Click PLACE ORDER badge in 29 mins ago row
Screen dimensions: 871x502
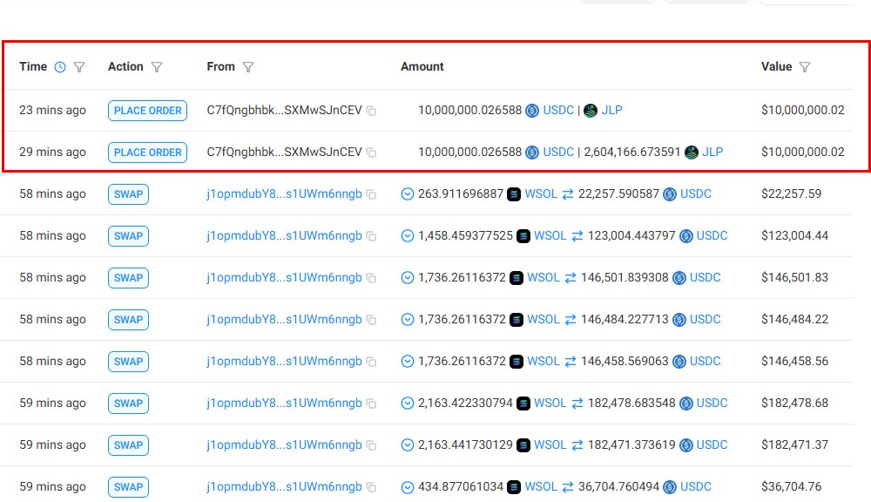coord(147,153)
